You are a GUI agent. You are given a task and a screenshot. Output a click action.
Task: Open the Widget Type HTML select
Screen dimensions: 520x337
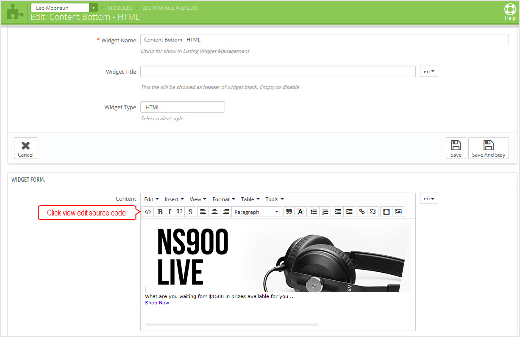pos(183,107)
